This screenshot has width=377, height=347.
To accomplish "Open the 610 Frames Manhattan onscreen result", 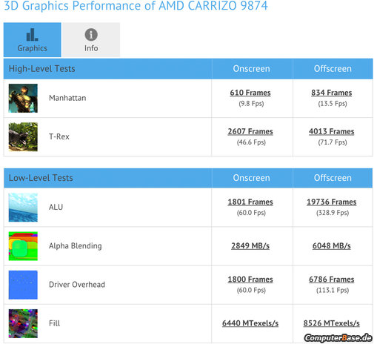I will pos(250,93).
